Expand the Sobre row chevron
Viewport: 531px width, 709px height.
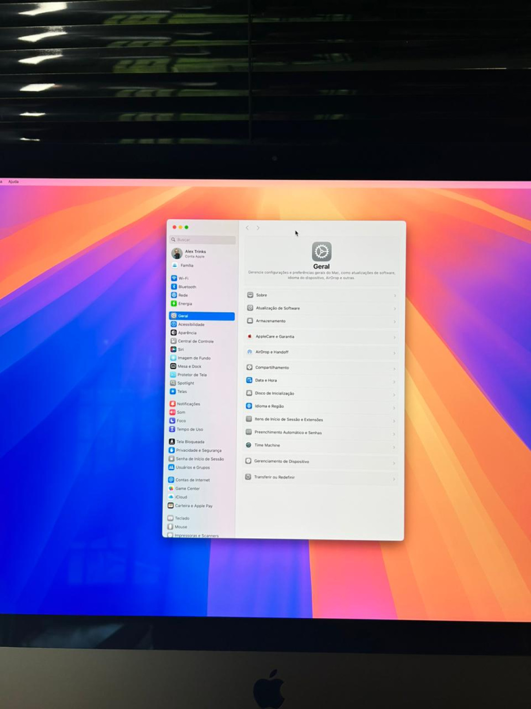click(394, 296)
